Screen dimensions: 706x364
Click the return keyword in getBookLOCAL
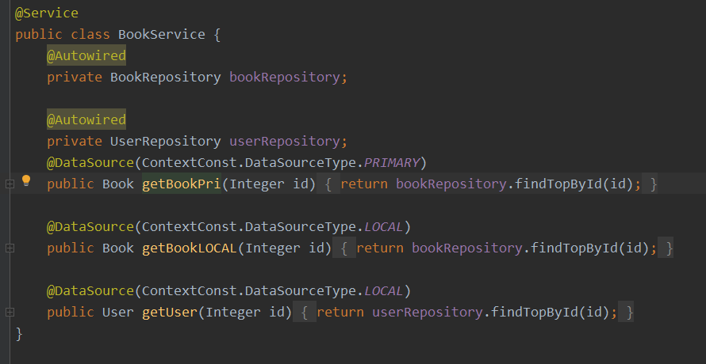[x=380, y=248]
